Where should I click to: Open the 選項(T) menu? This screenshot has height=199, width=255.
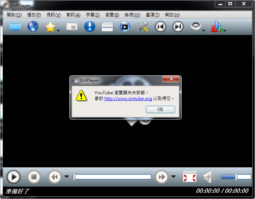point(152,15)
